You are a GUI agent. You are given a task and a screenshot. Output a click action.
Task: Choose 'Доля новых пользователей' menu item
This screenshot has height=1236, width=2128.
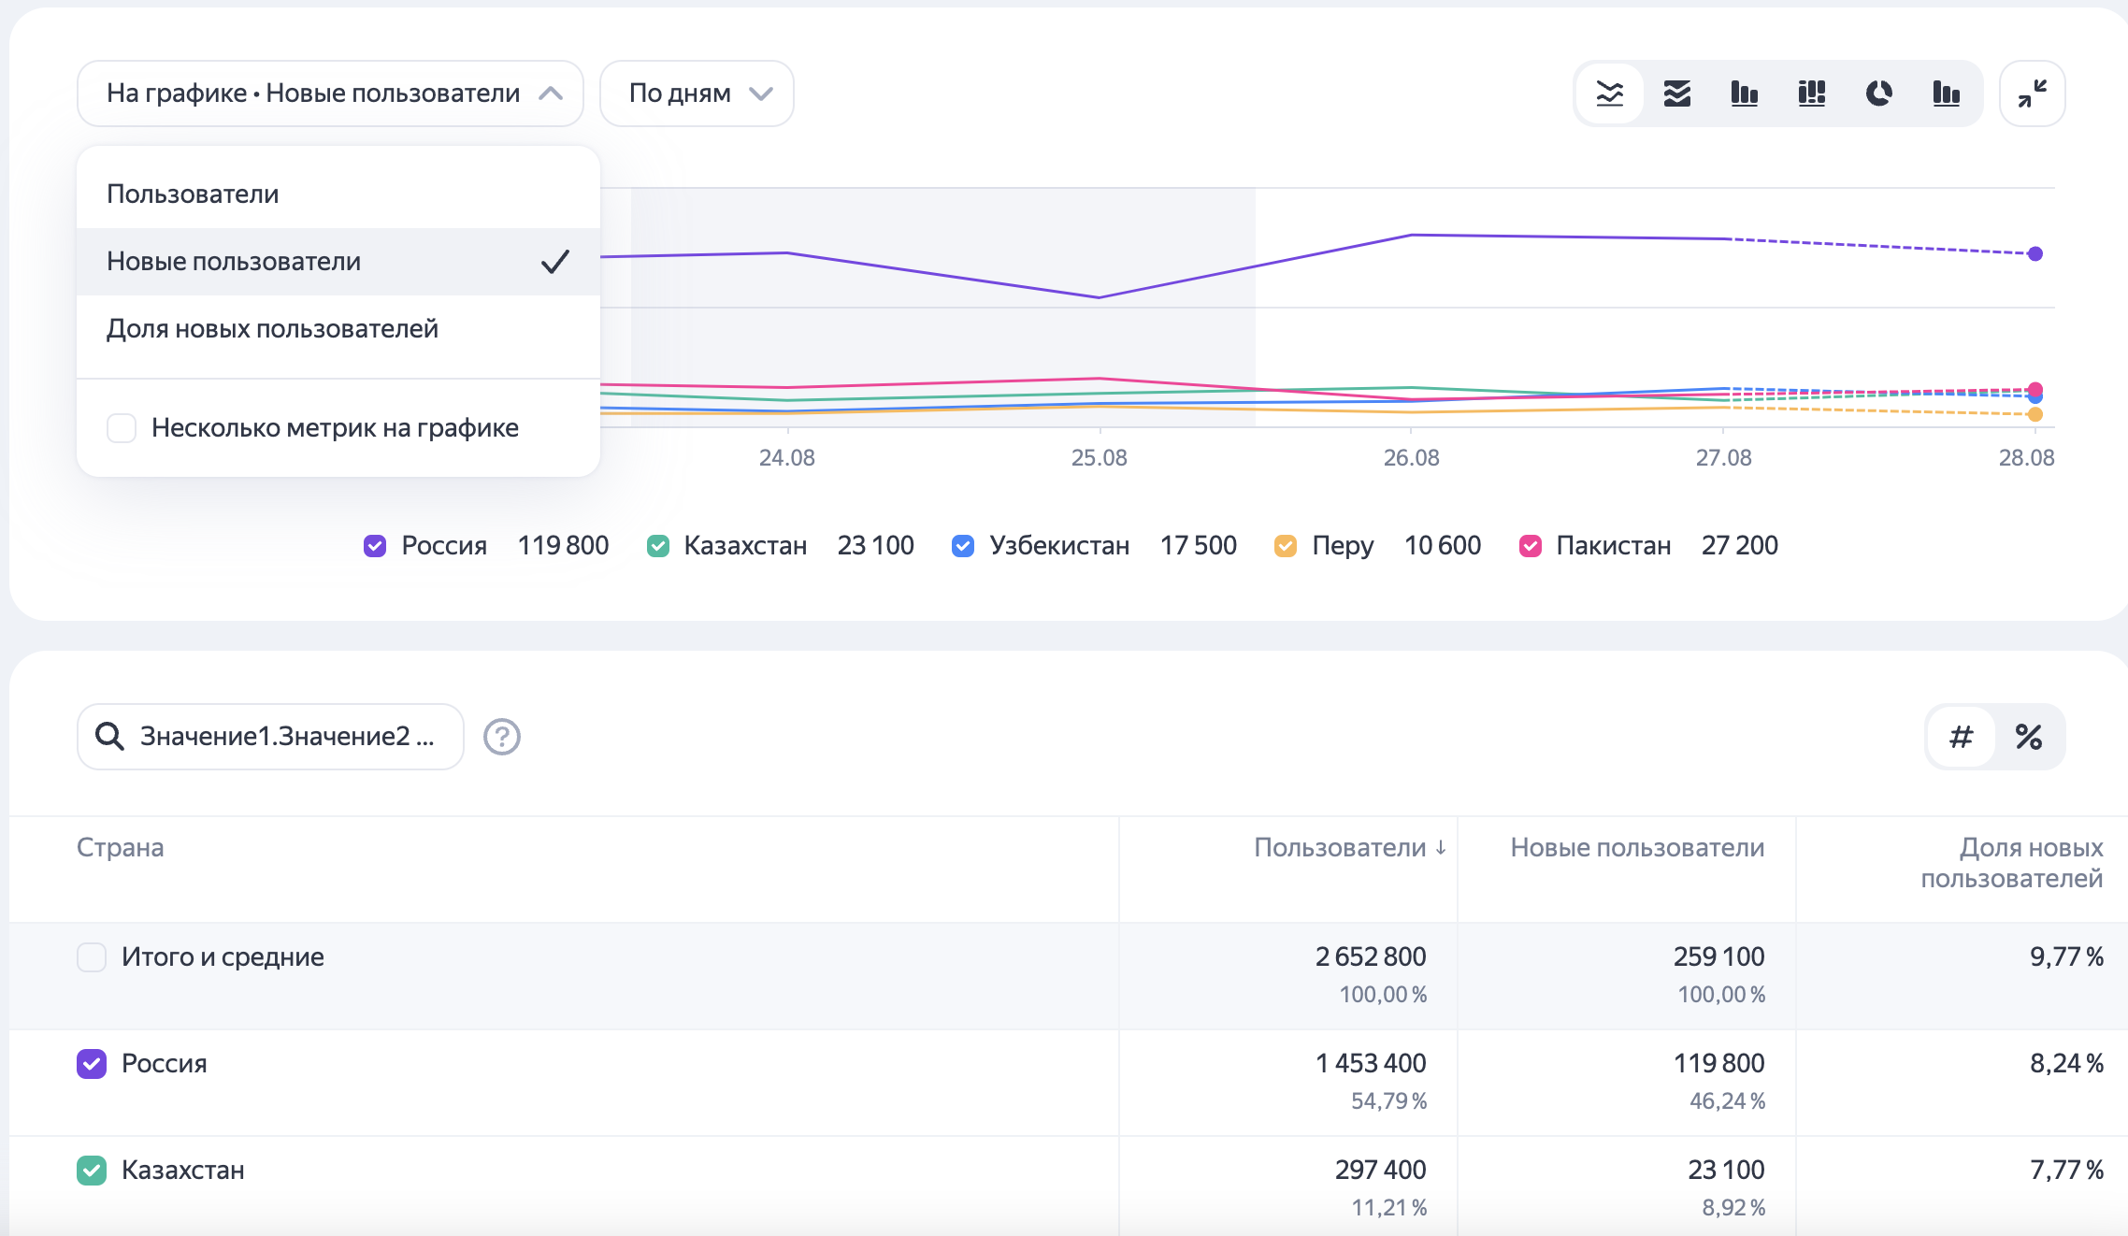click(x=272, y=329)
